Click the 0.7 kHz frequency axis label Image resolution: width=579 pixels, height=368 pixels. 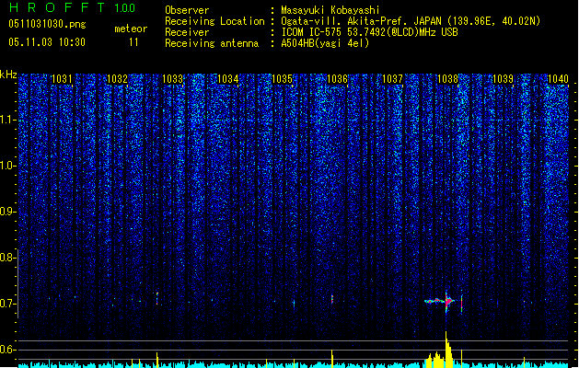click(8, 304)
